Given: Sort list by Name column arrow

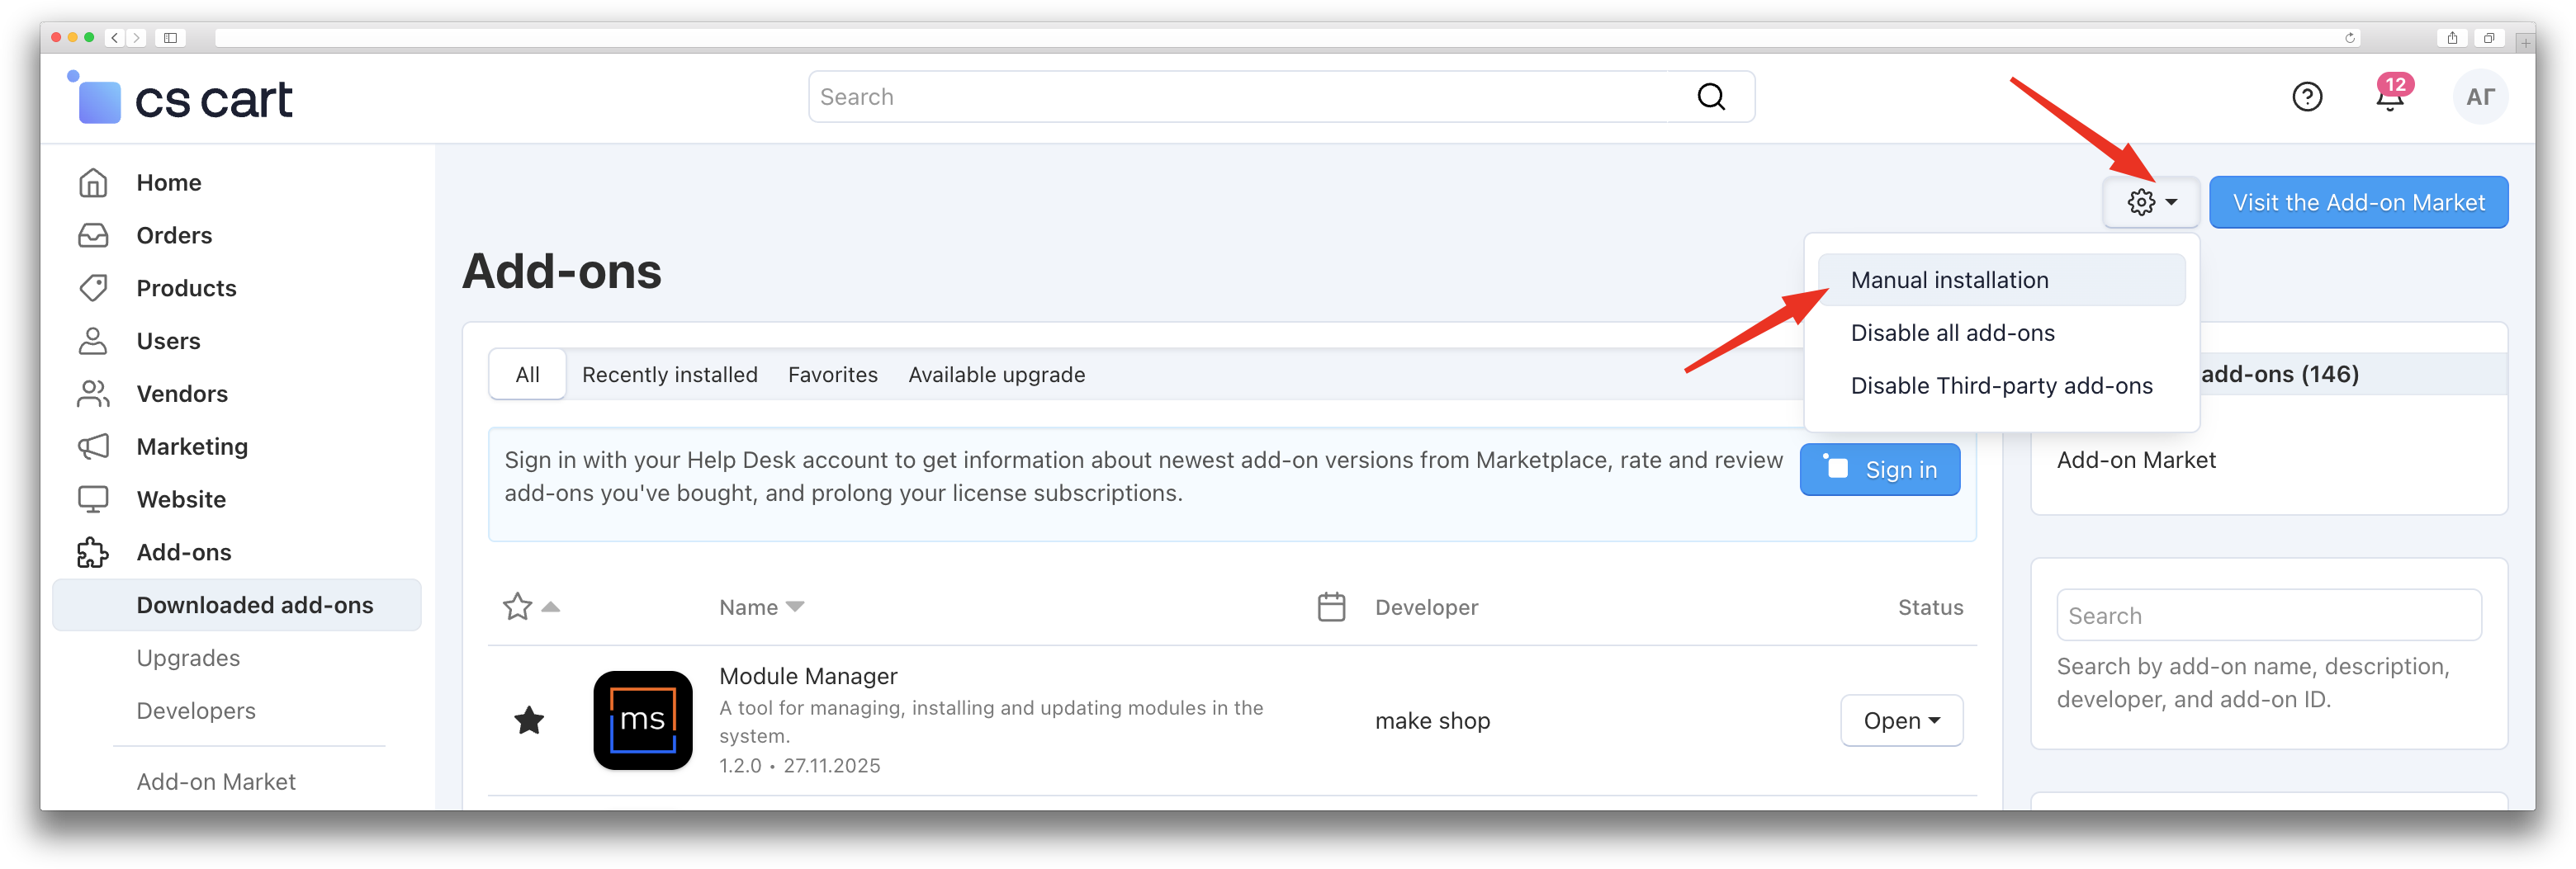Looking at the screenshot, I should tap(795, 607).
